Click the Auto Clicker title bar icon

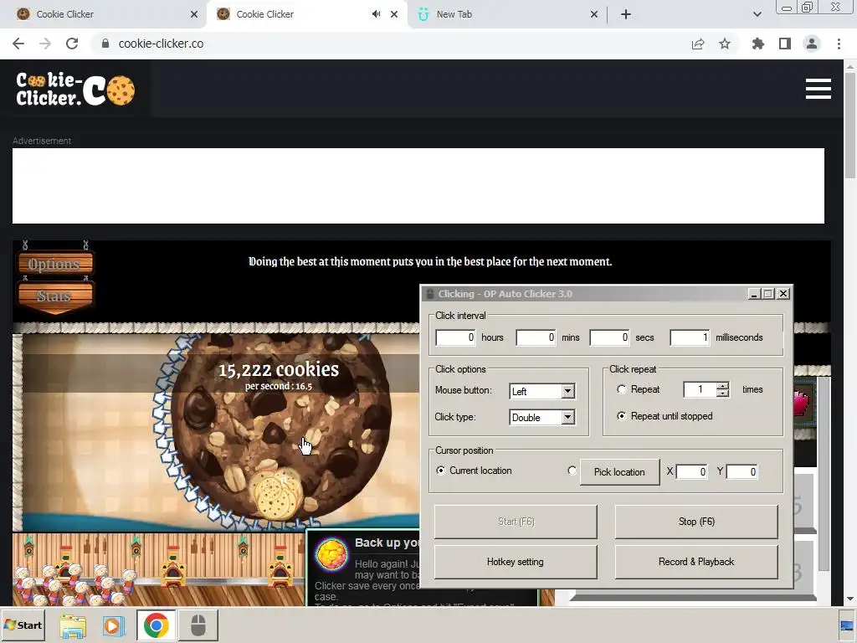pos(430,294)
